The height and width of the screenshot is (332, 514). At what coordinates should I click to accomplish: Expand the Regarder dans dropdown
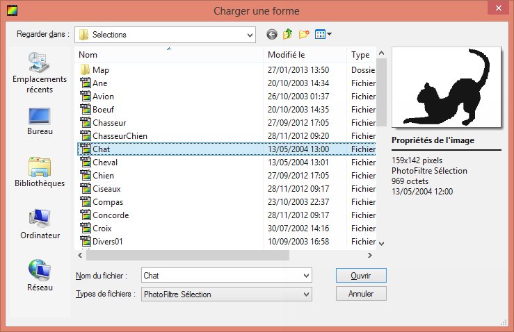[249, 34]
